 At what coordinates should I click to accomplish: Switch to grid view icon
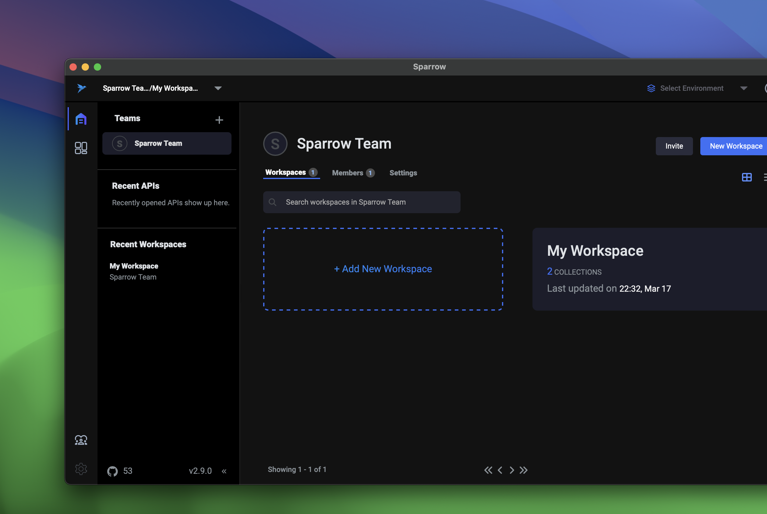[747, 177]
